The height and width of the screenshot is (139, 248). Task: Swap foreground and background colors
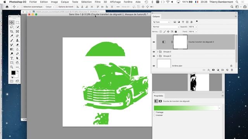click(x=17, y=71)
